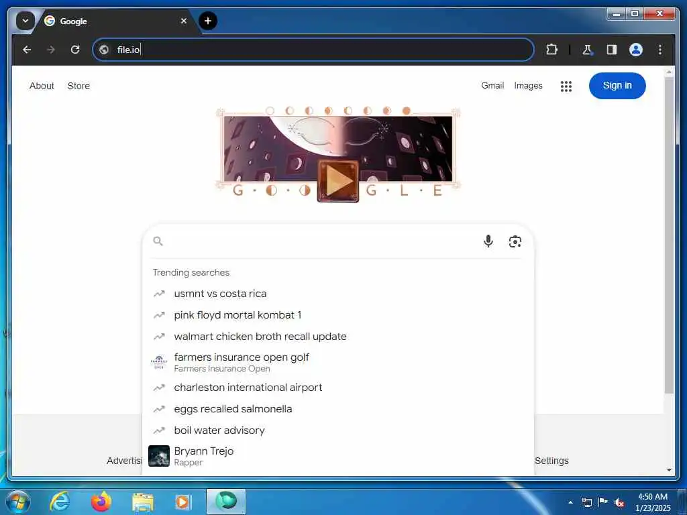Screen dimensions: 687x515
Task: Open Windows Explorer folder in taskbar
Action: pyautogui.click(x=142, y=503)
